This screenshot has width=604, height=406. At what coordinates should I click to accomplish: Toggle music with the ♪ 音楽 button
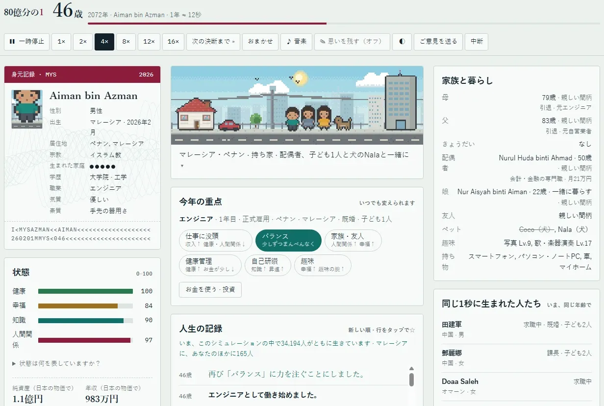[x=296, y=42]
